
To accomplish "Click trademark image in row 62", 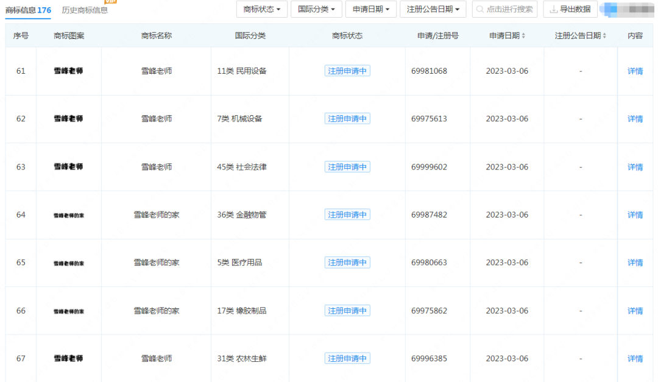I will click(68, 119).
